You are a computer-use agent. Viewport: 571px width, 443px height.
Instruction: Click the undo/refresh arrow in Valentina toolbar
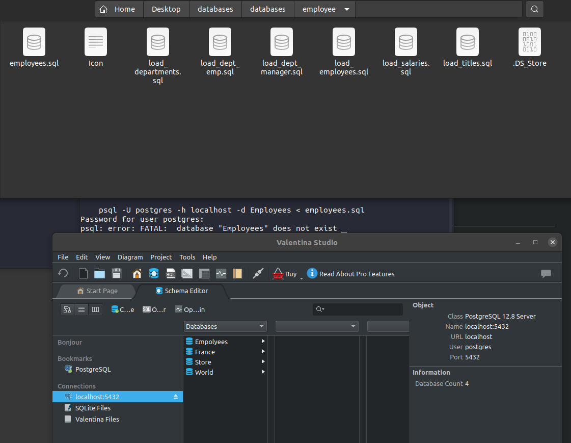point(63,273)
